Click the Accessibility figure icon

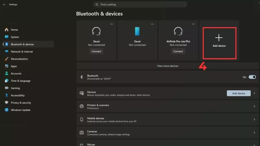tap(7, 95)
